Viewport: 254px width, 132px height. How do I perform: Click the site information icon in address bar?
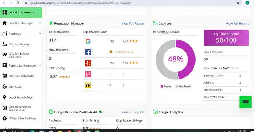point(26,3)
